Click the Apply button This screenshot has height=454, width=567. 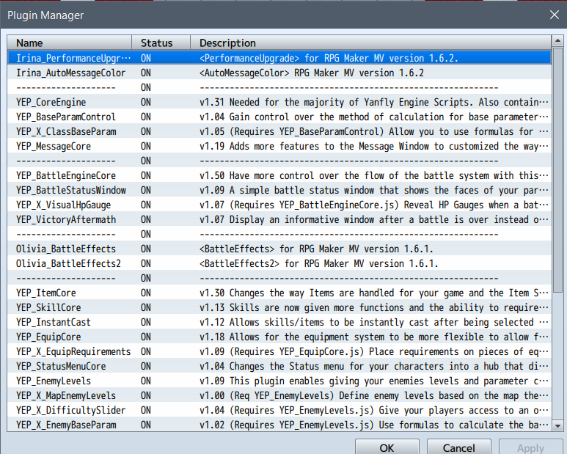(x=530, y=447)
